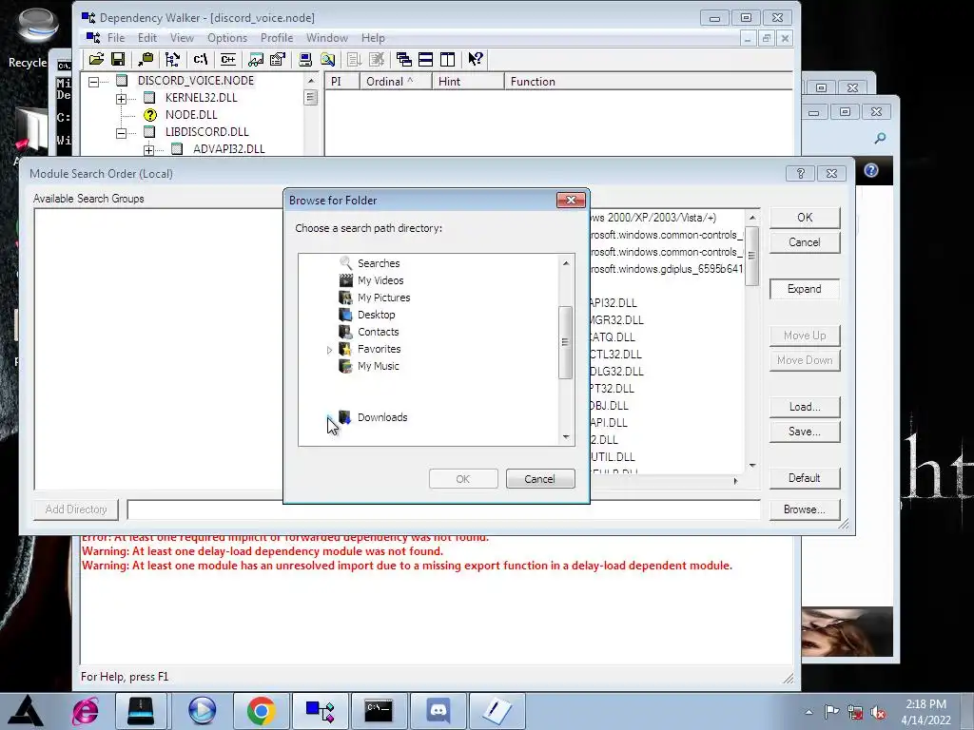
Task: Click the Internet Explorer taskbar icon
Action: (85, 711)
